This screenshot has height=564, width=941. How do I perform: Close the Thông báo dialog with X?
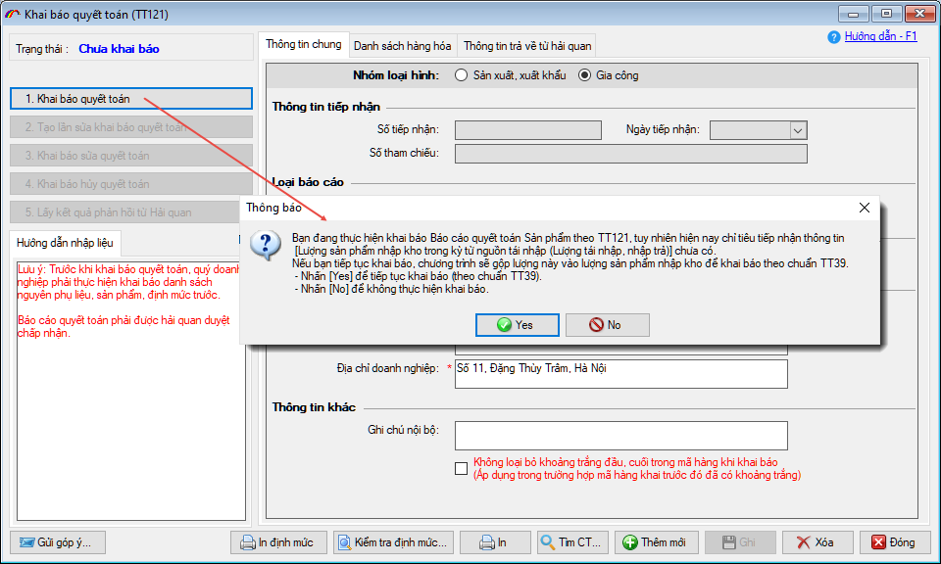(864, 208)
